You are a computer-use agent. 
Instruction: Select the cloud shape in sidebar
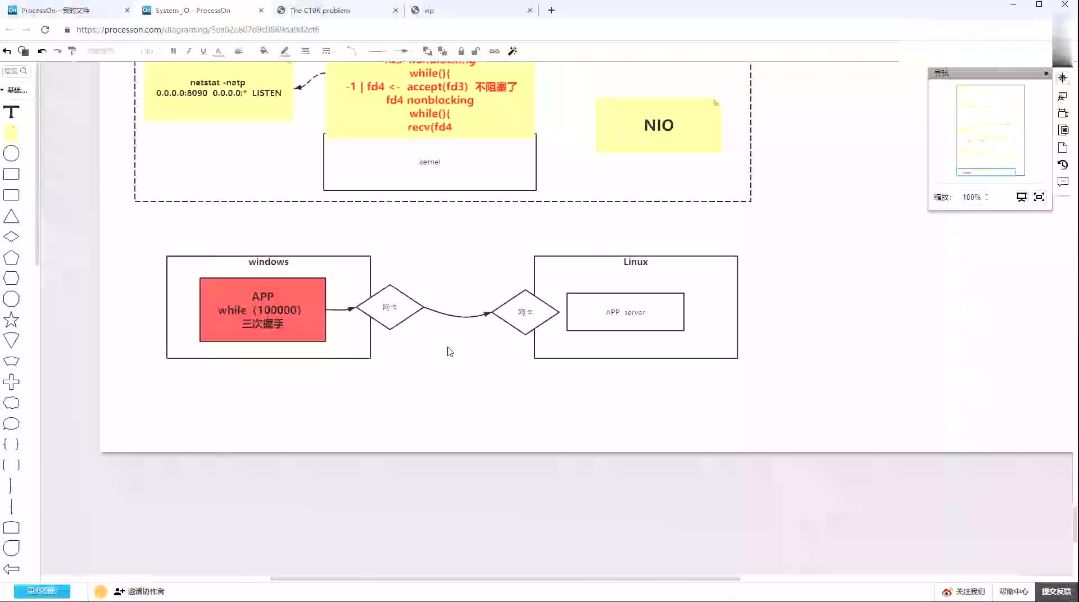pos(11,403)
